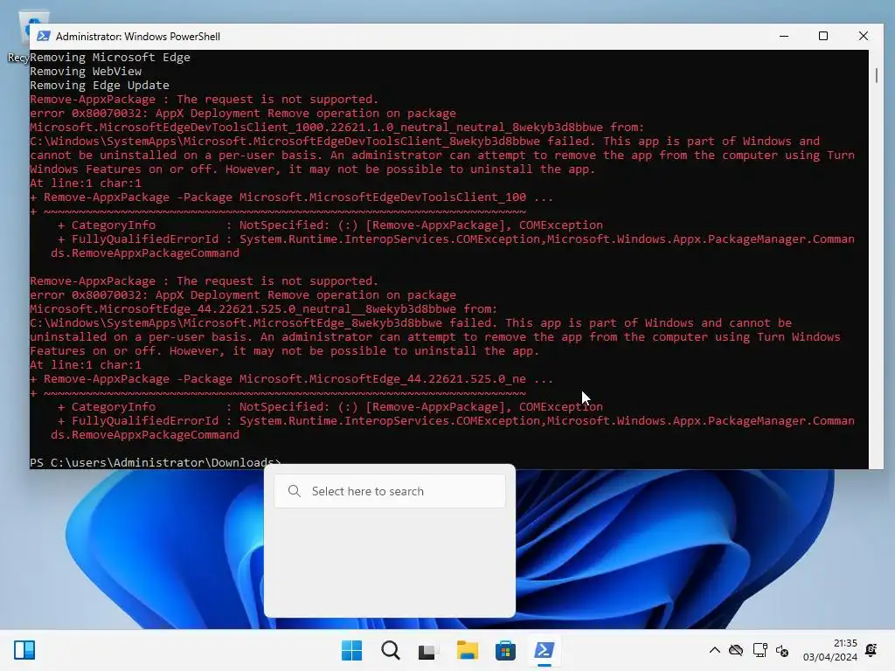Select the PowerShell taskbar icon
Image resolution: width=895 pixels, height=671 pixels.
point(544,650)
